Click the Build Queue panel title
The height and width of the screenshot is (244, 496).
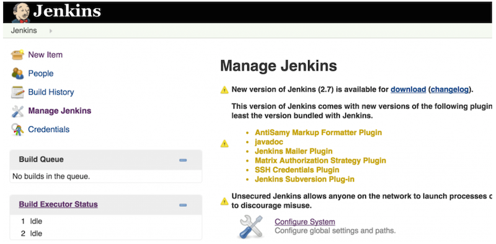(x=41, y=159)
